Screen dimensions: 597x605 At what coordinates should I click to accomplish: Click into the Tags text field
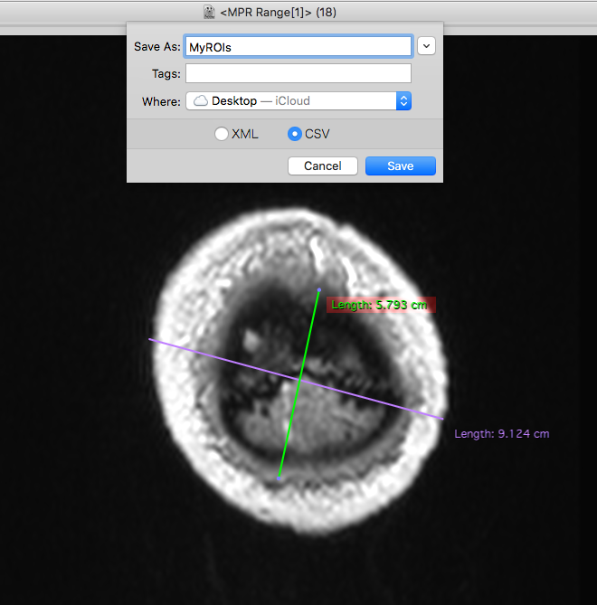coord(298,74)
